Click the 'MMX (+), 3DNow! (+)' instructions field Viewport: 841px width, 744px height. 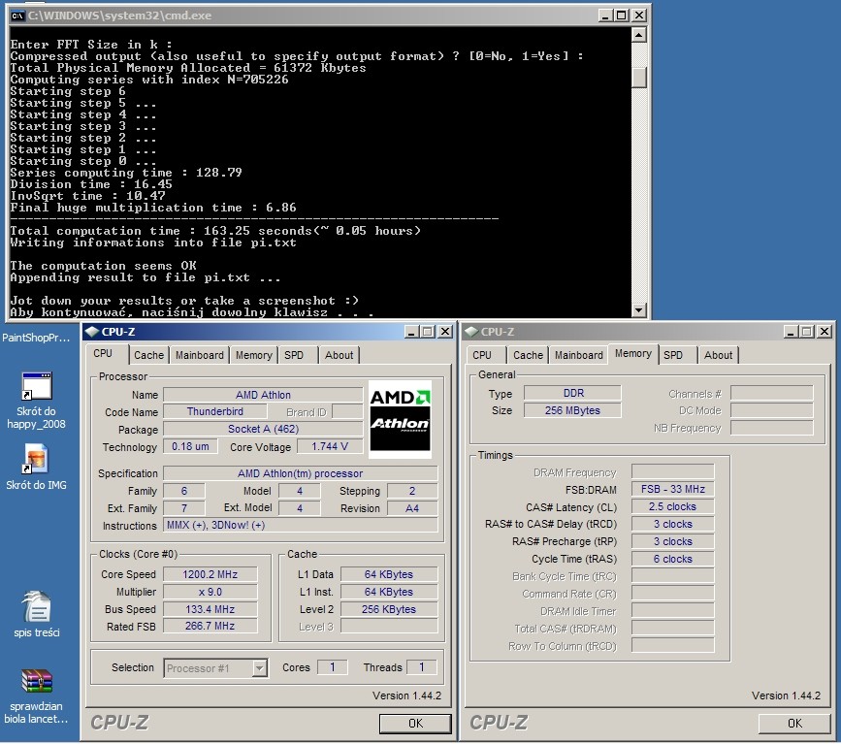pos(301,525)
